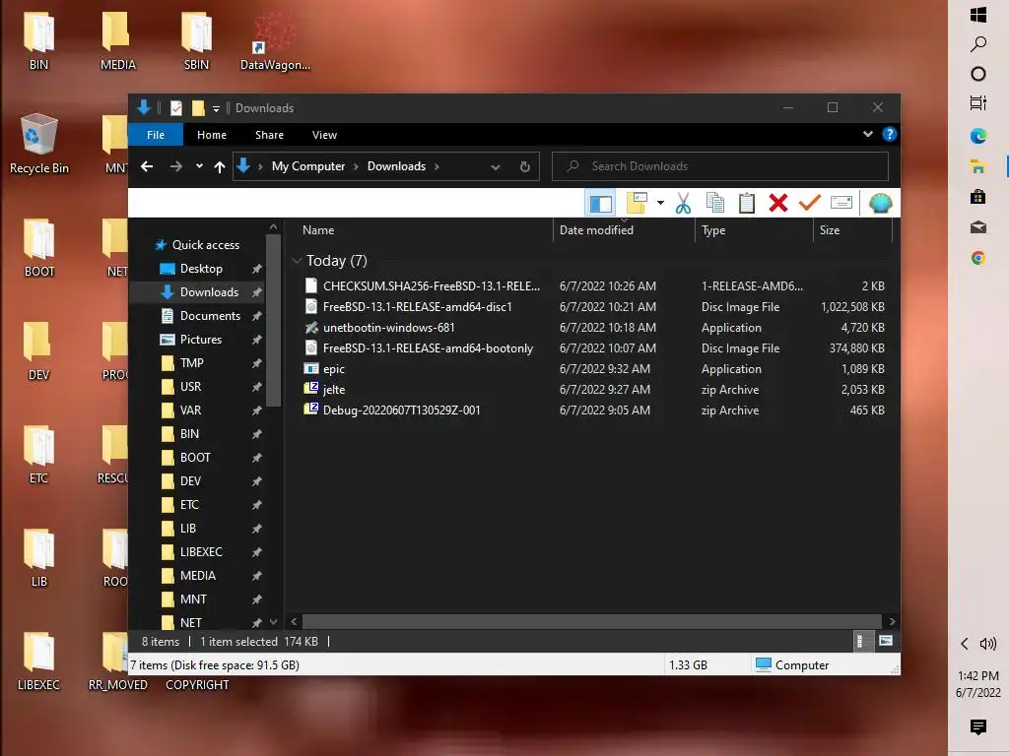
Task: Open the LIBEXEC desktop folder
Action: click(38, 661)
